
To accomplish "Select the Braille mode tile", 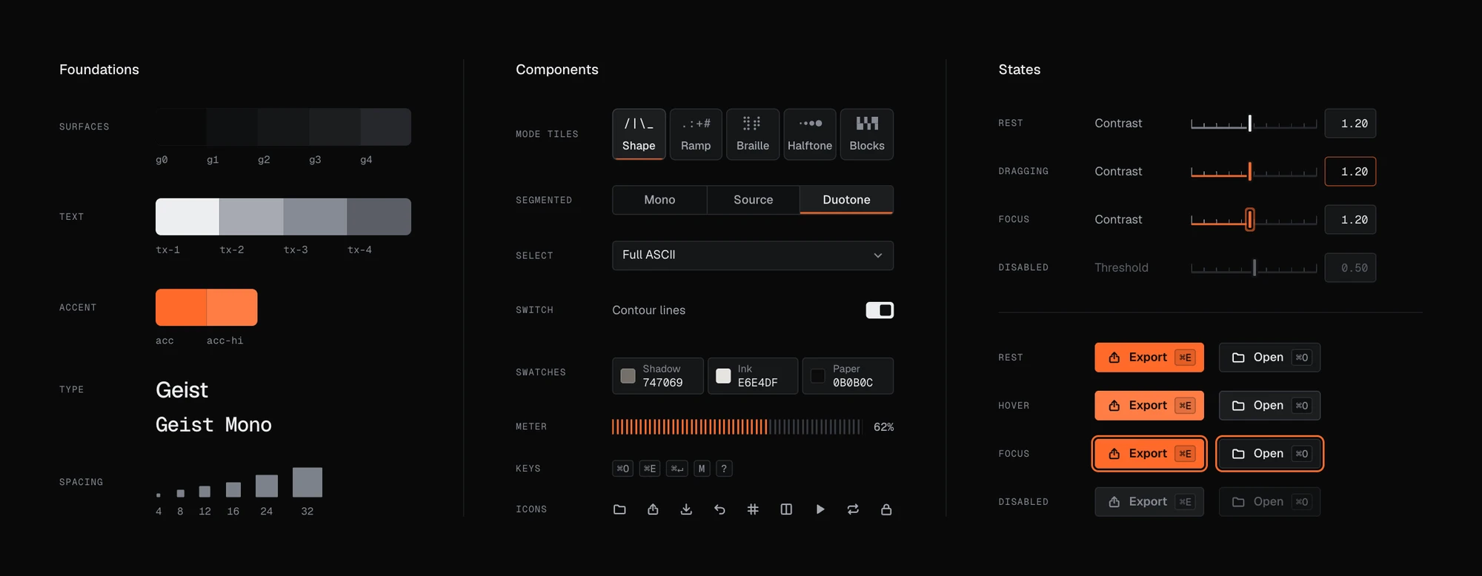I will (x=753, y=134).
